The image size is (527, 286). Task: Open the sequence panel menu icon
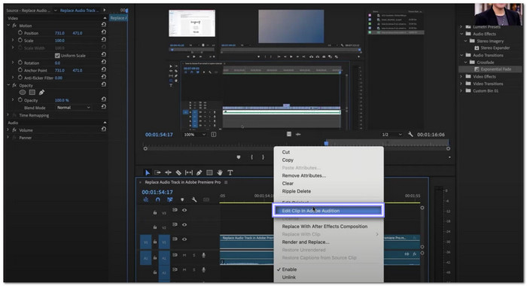(226, 182)
